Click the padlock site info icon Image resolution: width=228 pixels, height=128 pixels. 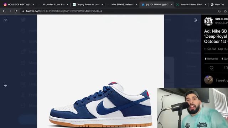[x=23, y=11]
